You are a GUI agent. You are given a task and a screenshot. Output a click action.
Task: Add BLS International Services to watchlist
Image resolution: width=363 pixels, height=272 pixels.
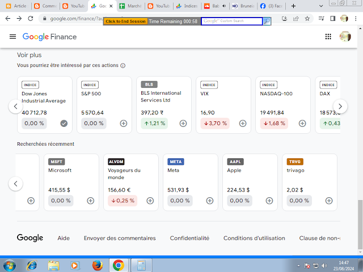tap(183, 124)
